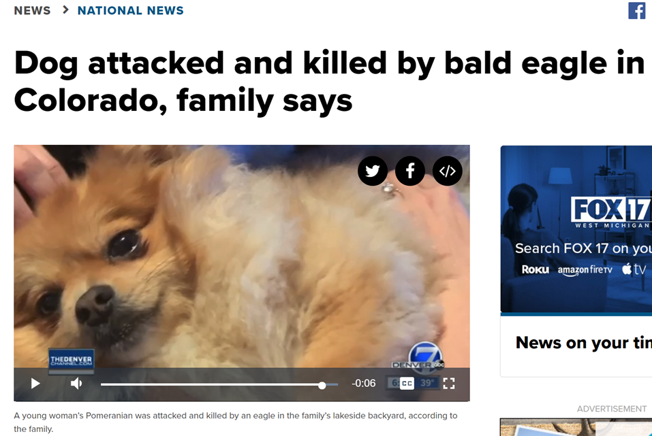Click the Amazon Fire TV logo
652x436 pixels.
tap(585, 270)
